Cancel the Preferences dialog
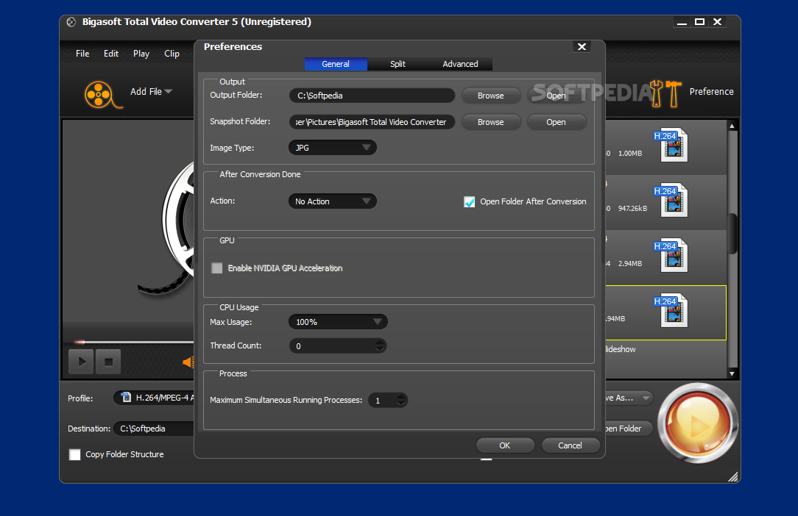Viewport: 798px width, 516px height. pyautogui.click(x=570, y=445)
